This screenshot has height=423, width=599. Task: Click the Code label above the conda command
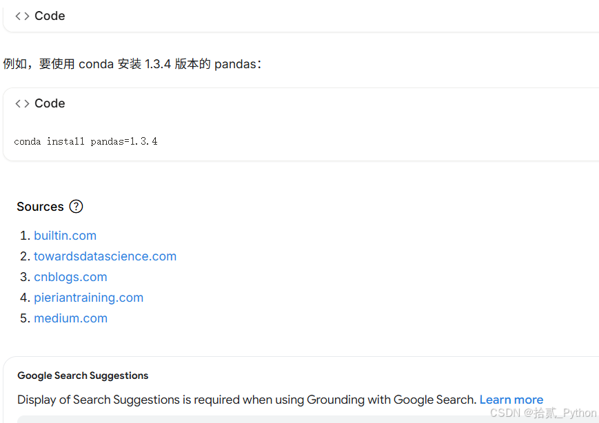(x=50, y=103)
